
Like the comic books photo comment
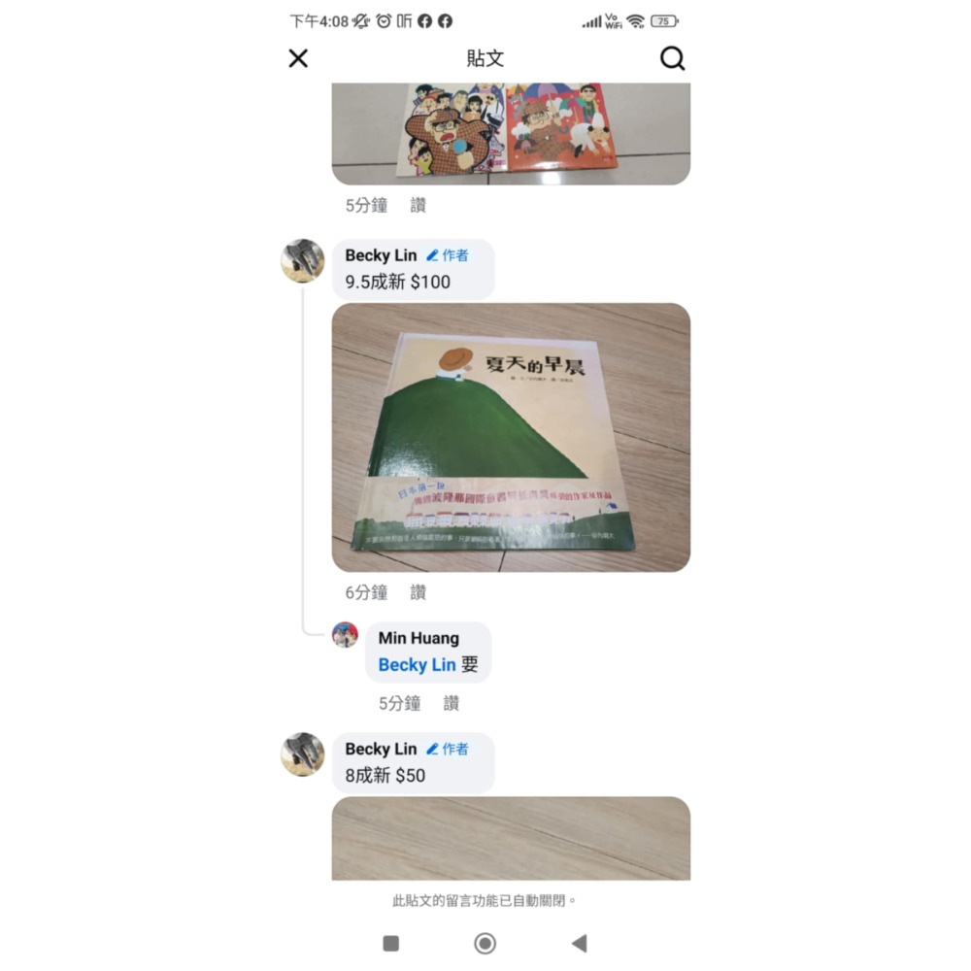(418, 206)
